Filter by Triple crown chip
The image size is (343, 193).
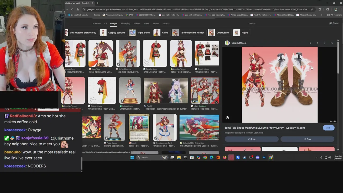coord(140,33)
